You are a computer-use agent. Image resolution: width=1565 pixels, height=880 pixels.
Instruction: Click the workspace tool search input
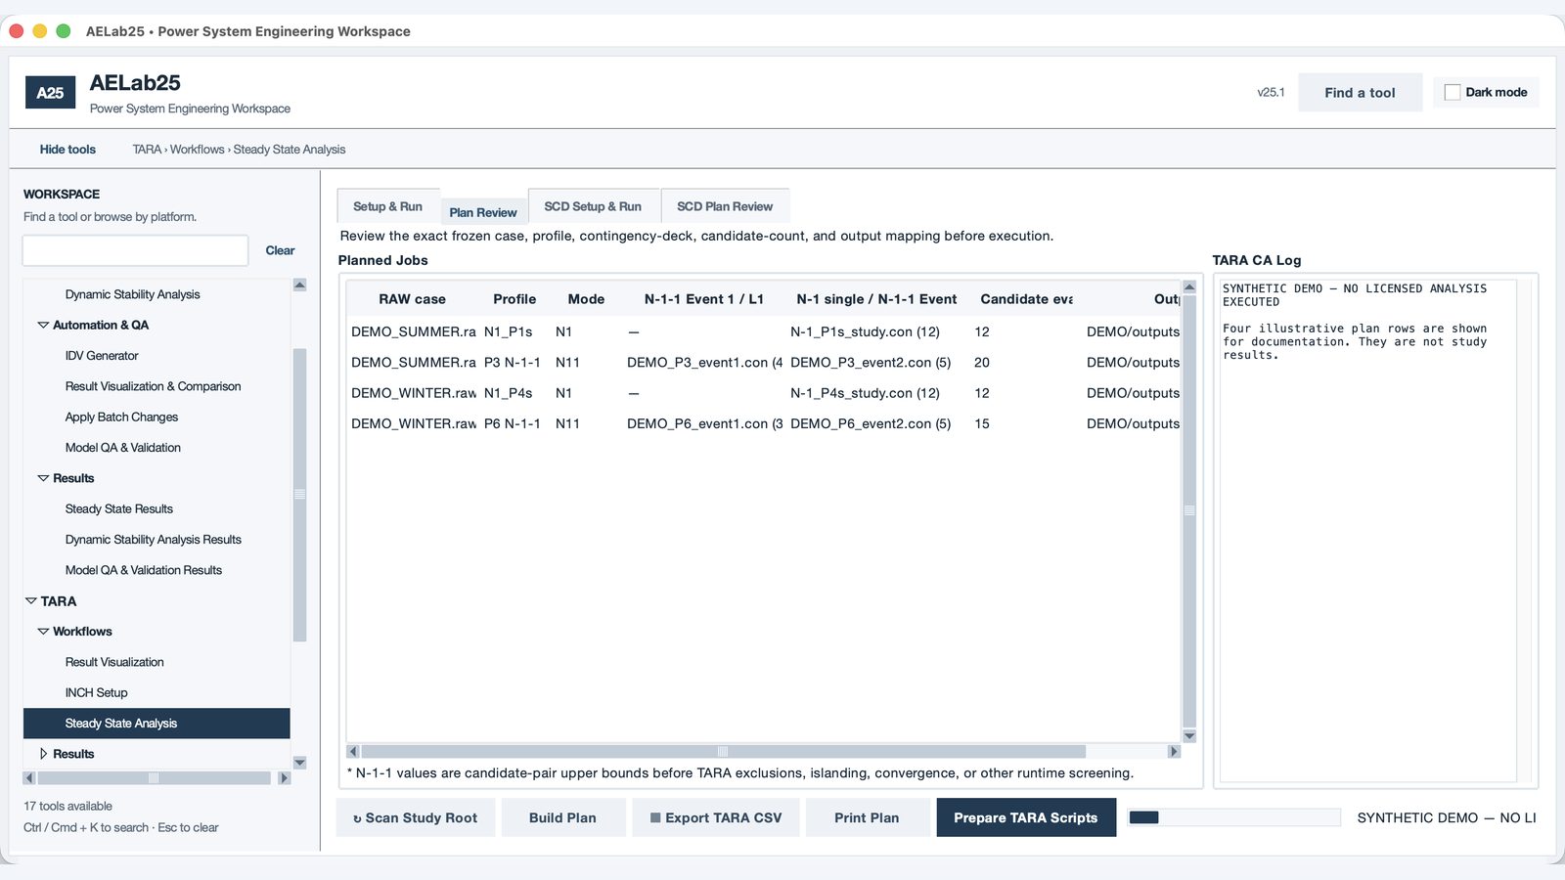[x=135, y=250]
